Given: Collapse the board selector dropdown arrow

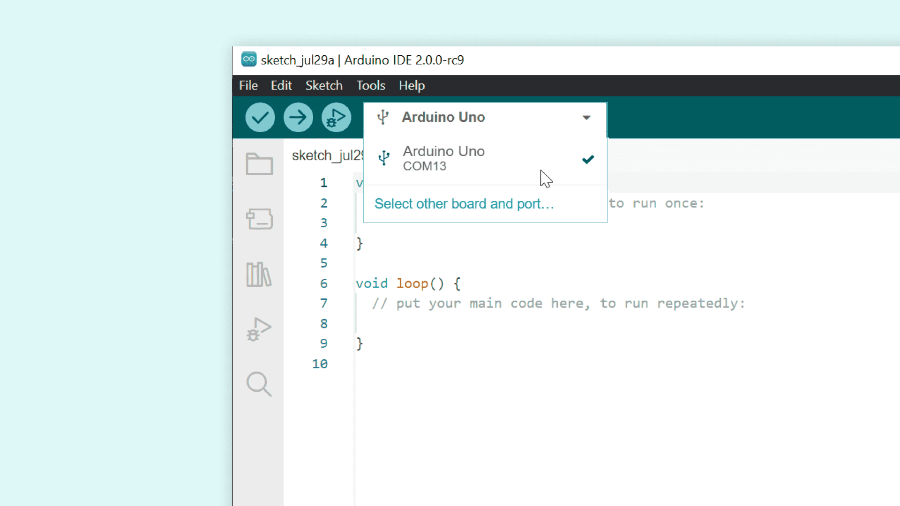Looking at the screenshot, I should pyautogui.click(x=586, y=118).
